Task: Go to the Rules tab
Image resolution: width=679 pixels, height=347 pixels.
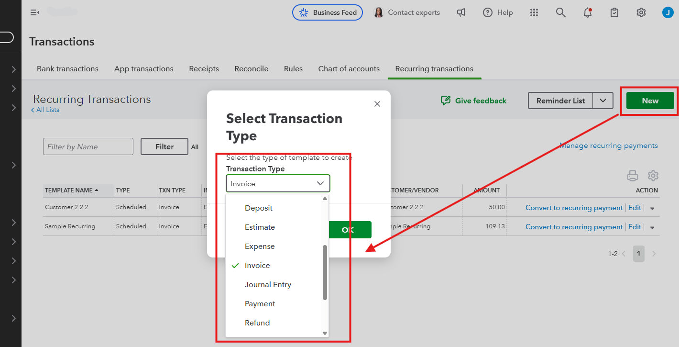Action: (x=293, y=68)
